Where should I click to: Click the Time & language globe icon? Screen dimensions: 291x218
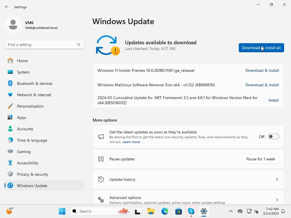coord(10,140)
